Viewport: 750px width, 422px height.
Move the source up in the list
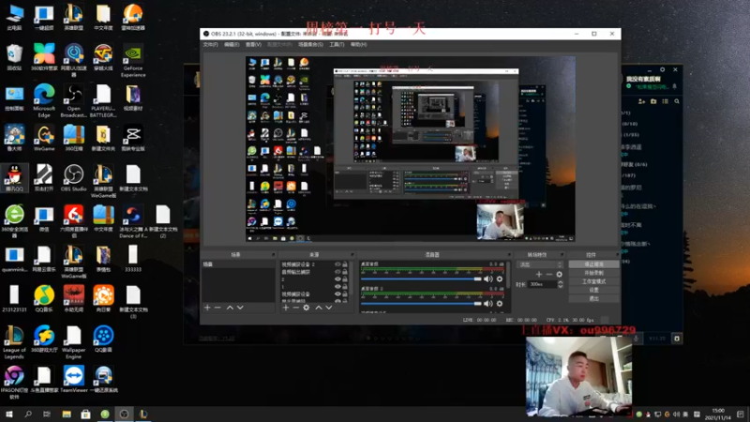(x=319, y=308)
